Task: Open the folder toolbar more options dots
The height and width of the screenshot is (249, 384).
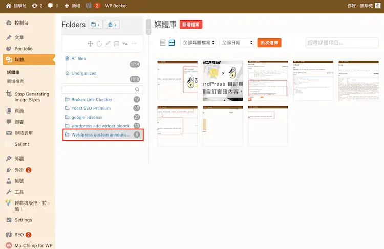Action: click(134, 43)
